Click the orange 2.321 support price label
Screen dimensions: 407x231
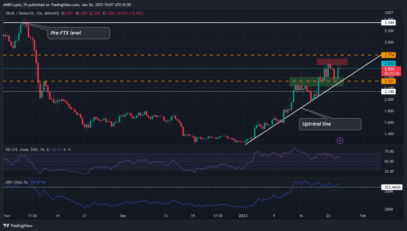coord(388,81)
